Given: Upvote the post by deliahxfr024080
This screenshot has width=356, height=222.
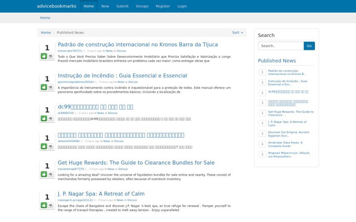Looking at the screenshot, I should pyautogui.click(x=44, y=147).
